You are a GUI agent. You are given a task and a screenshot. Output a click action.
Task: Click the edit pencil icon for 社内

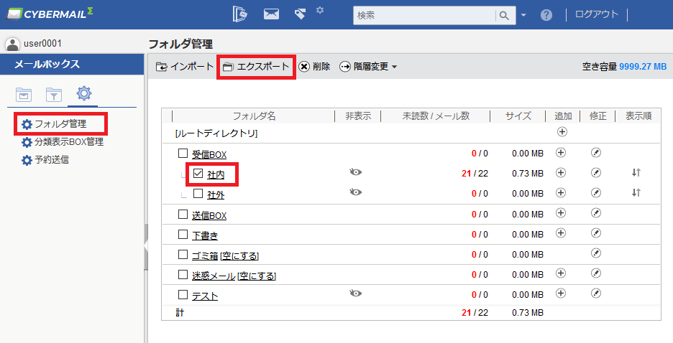(596, 172)
